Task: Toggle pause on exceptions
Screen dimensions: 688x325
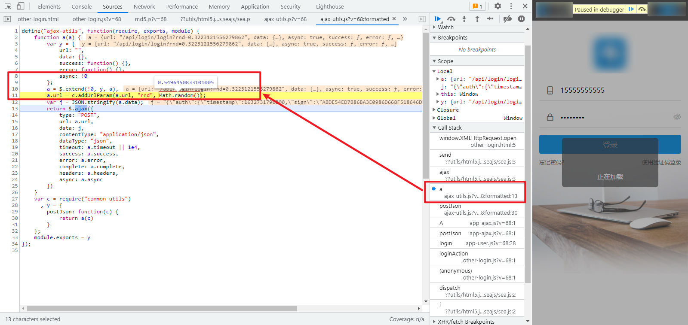Action: pyautogui.click(x=521, y=19)
